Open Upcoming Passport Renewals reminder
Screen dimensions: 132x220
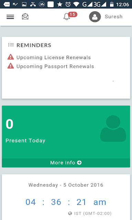[55, 66]
